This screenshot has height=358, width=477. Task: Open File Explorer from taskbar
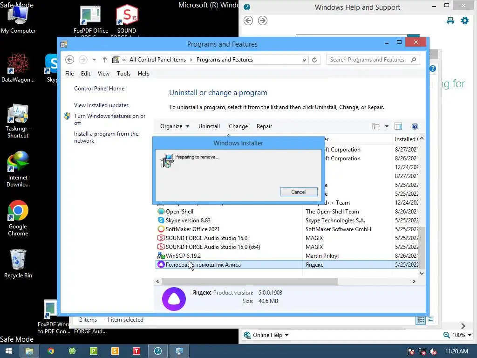[x=29, y=351]
